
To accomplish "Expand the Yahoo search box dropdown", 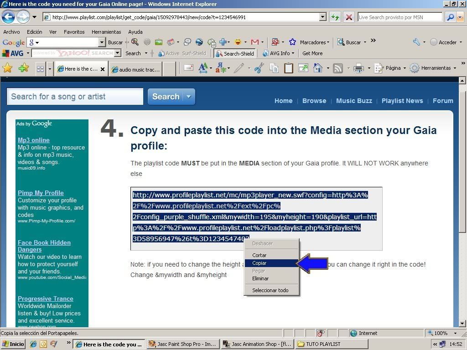I will [118, 53].
